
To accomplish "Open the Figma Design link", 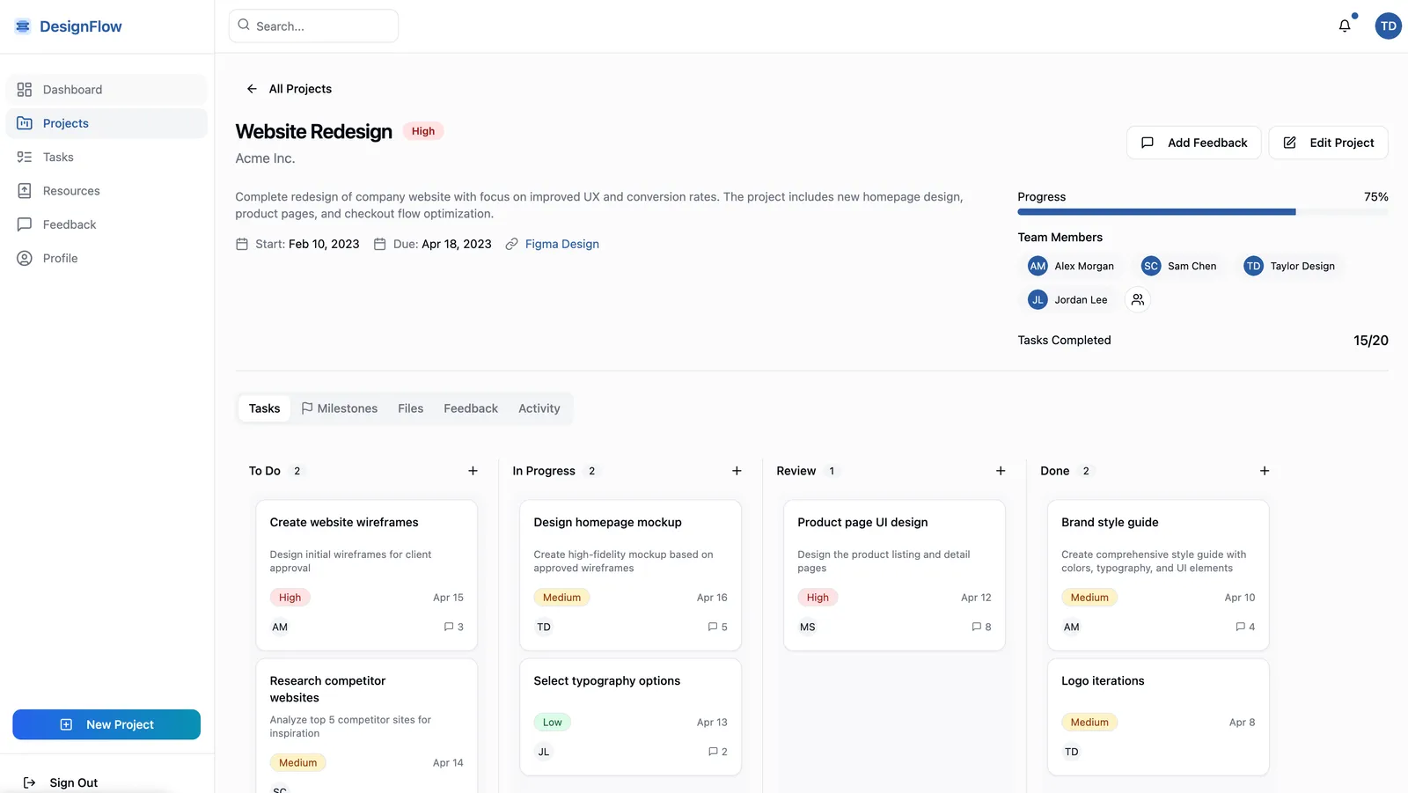I will click(x=562, y=244).
